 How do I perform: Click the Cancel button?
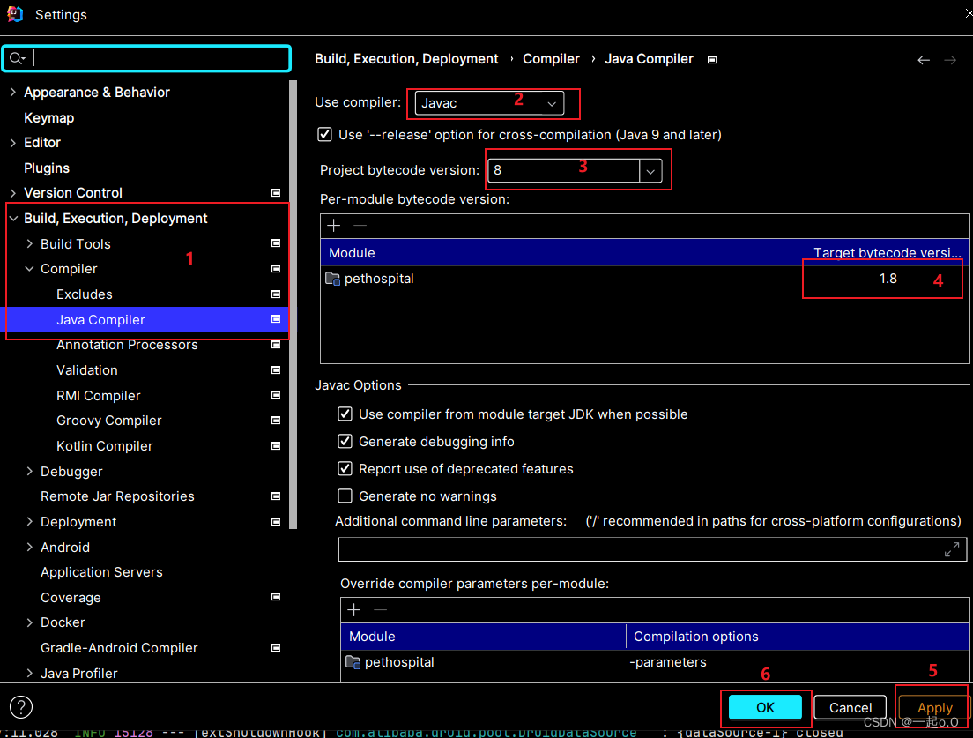point(850,708)
